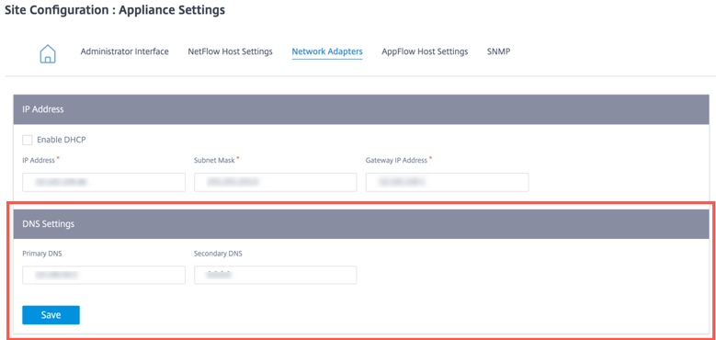Click the DNS Settings section header
The image size is (716, 340).
(x=361, y=224)
